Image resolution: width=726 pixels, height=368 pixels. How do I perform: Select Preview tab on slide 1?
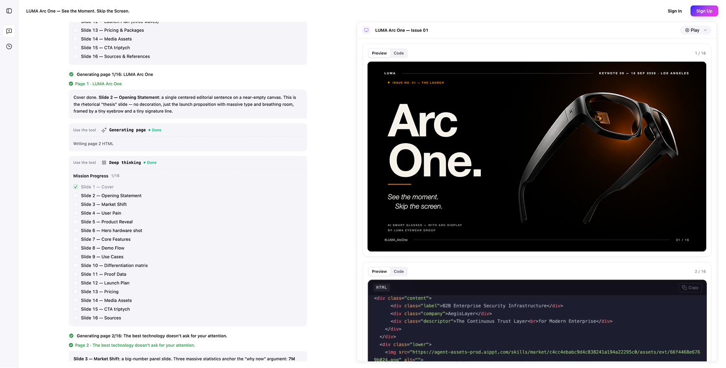[379, 53]
